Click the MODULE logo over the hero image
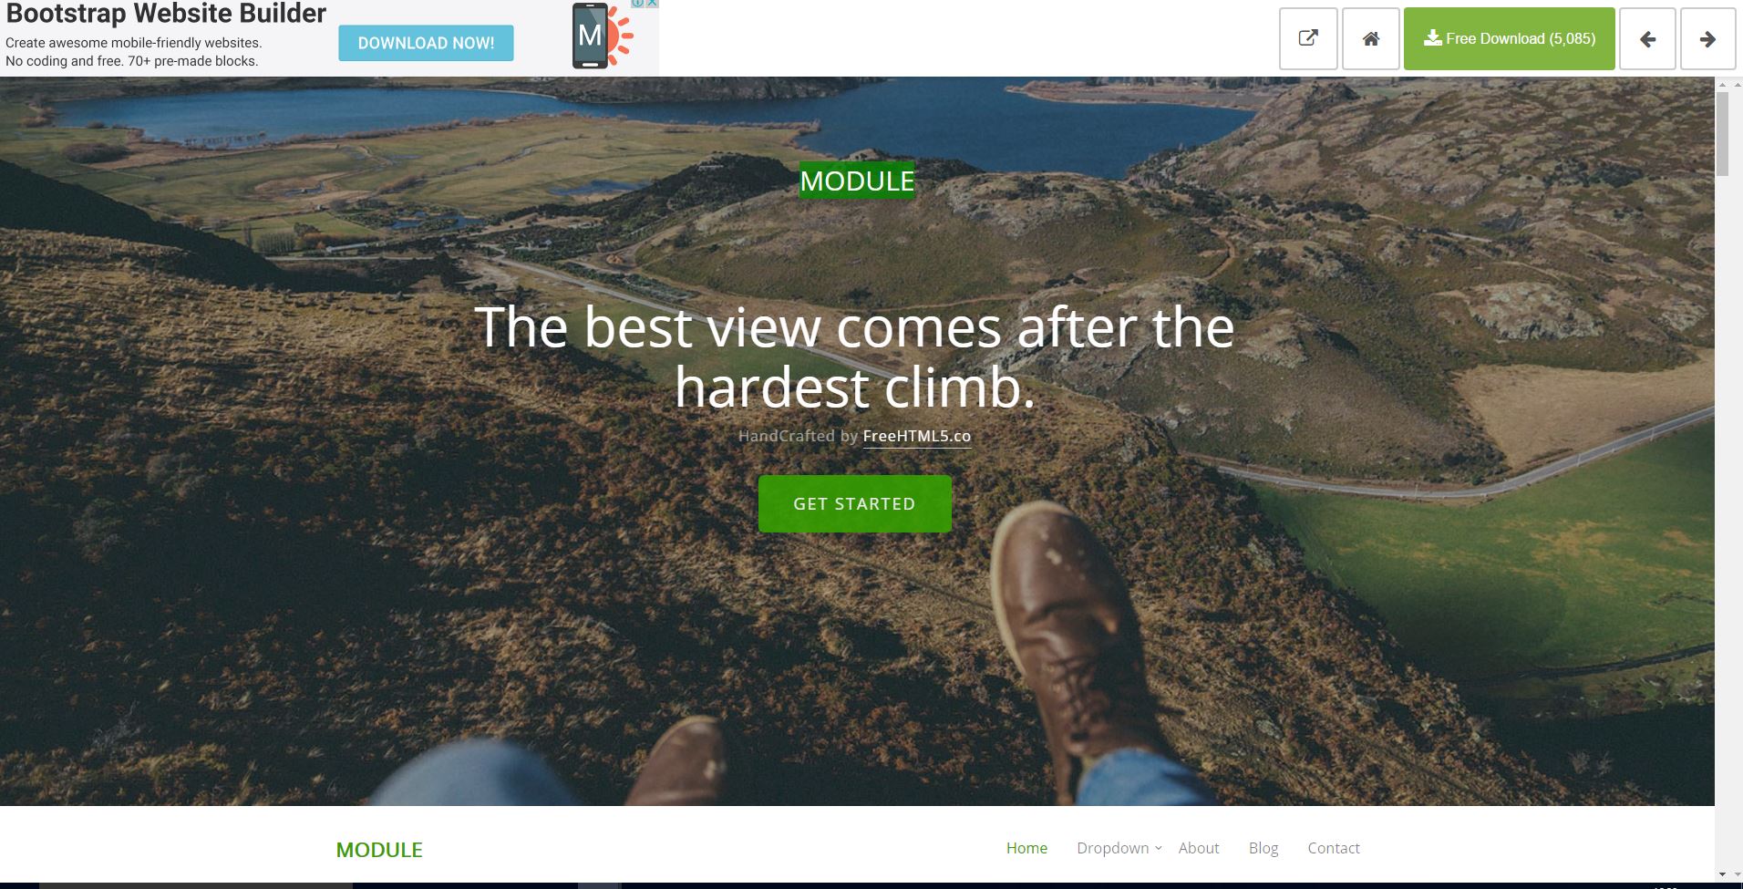The height and width of the screenshot is (889, 1743). tap(857, 181)
